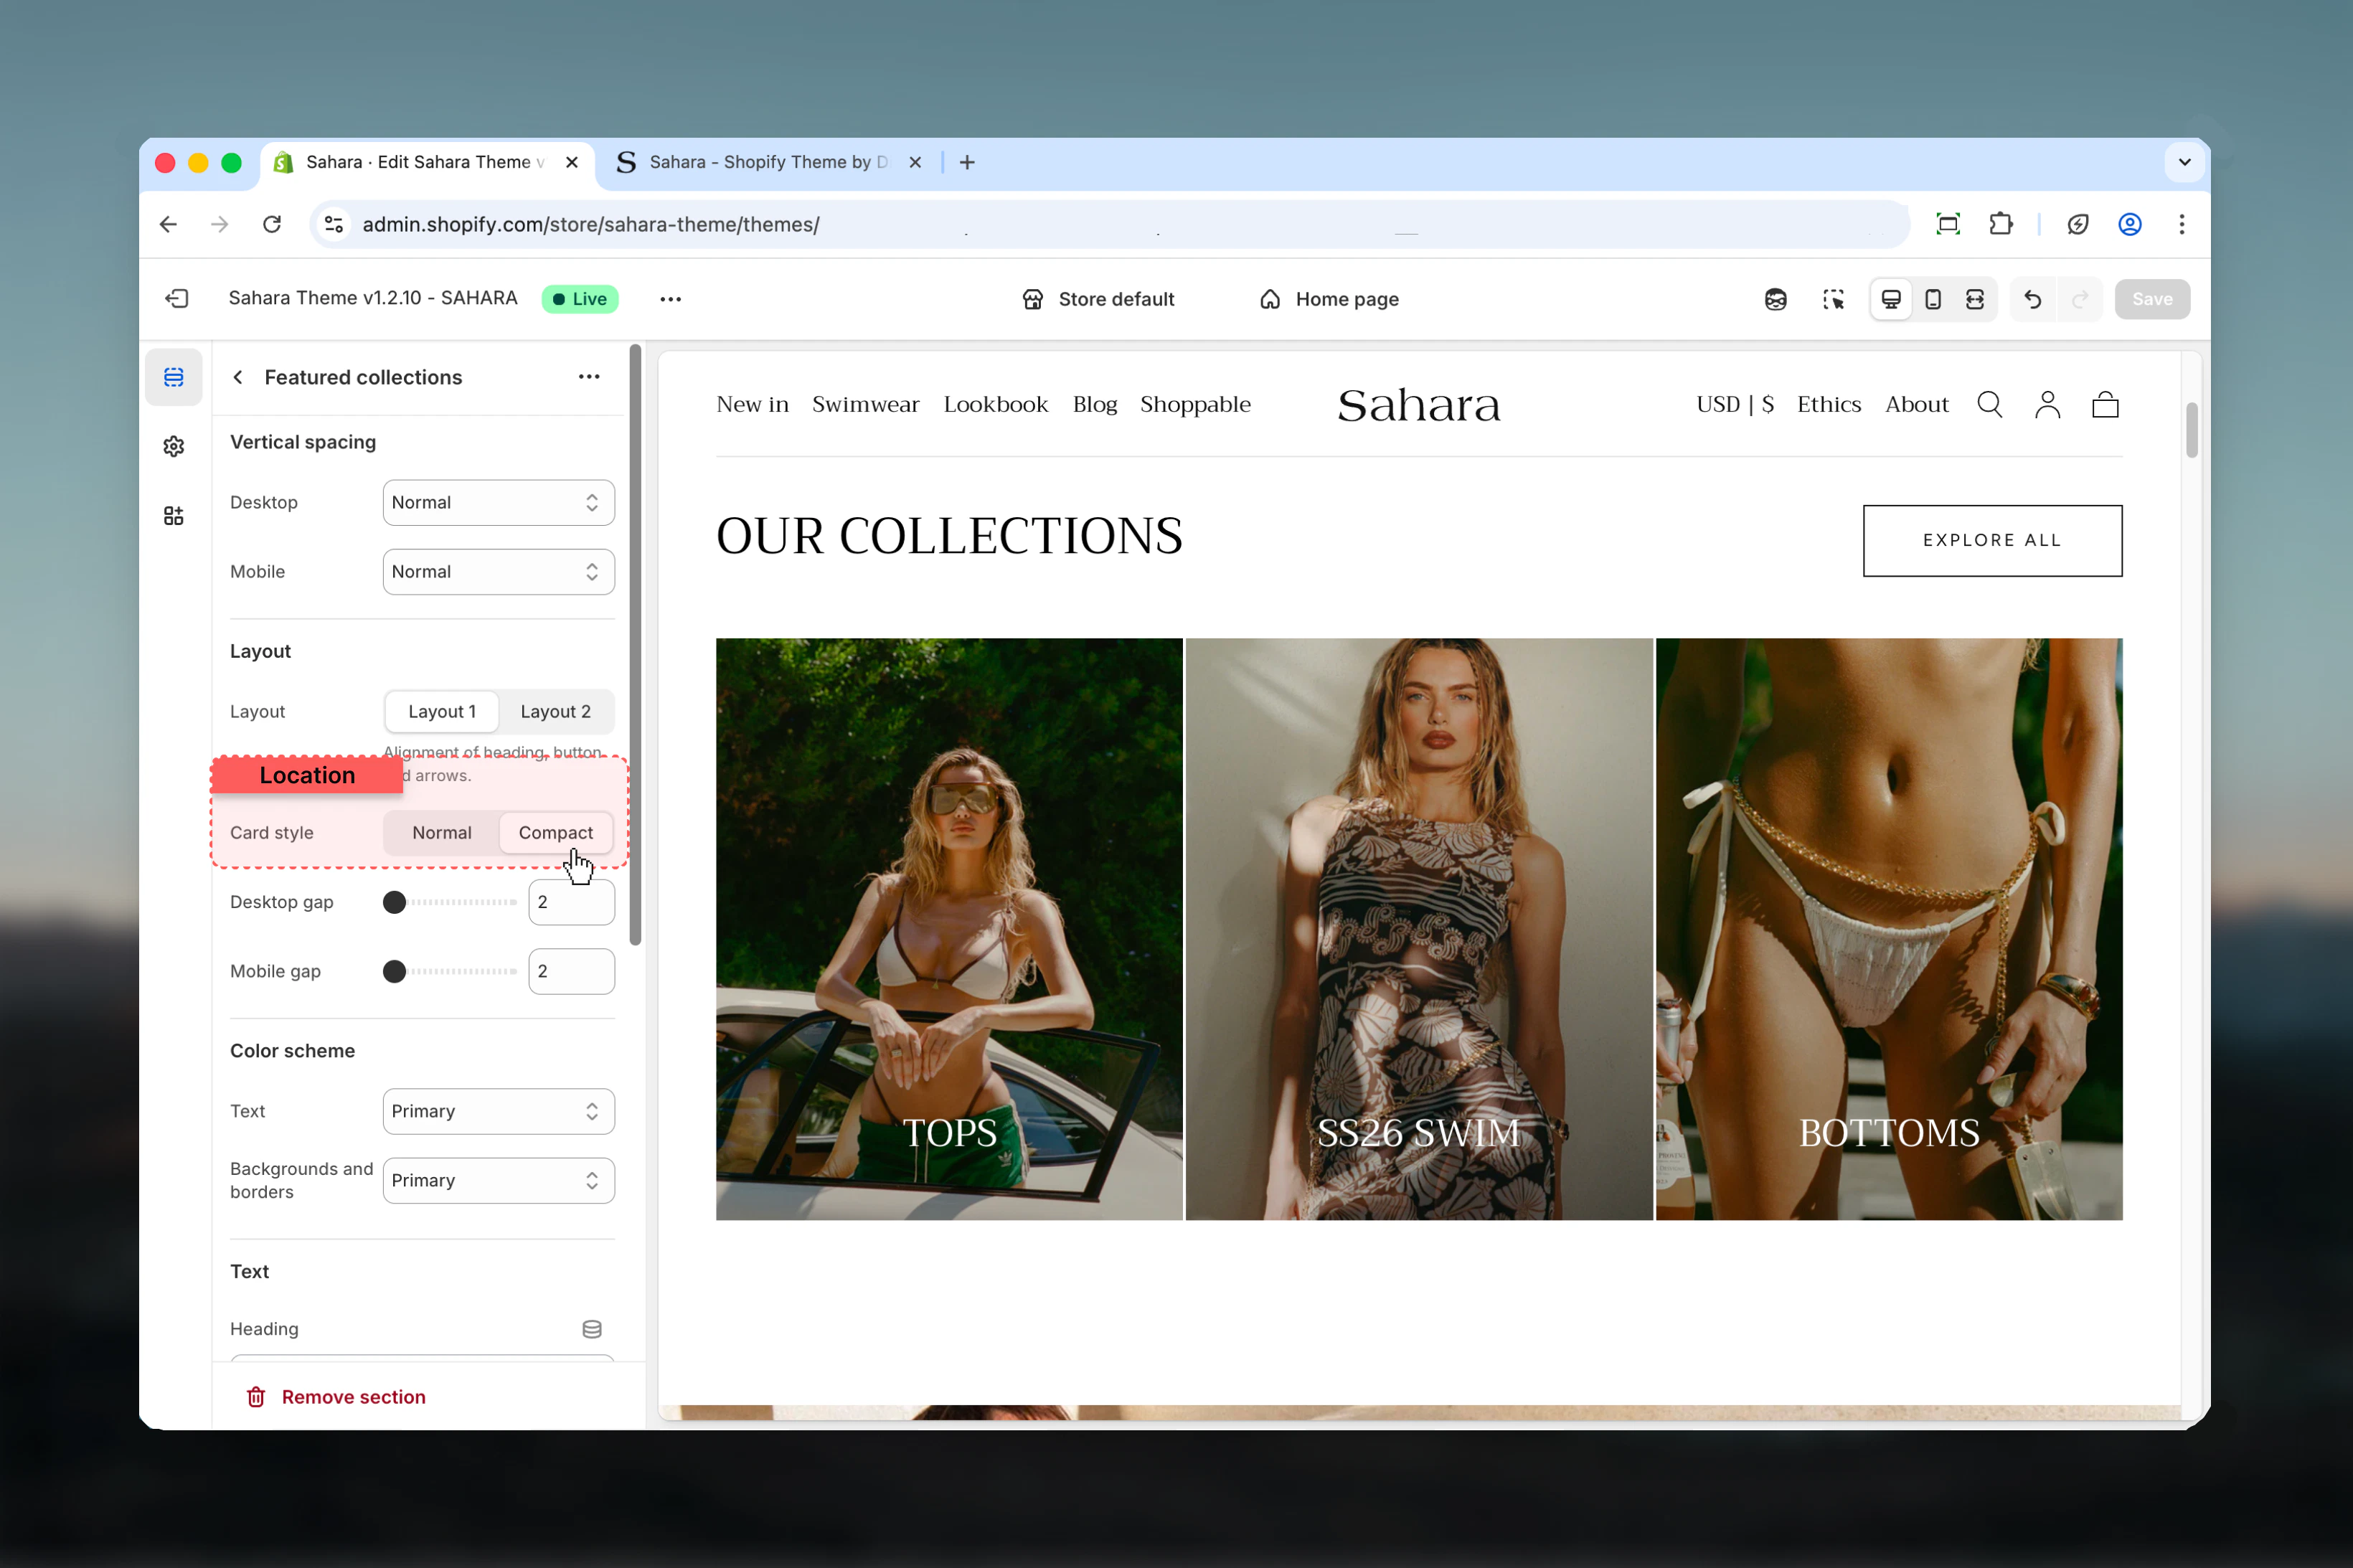The image size is (2353, 1568).
Task: Switch to Sahara Edit Theme tab
Action: [425, 162]
